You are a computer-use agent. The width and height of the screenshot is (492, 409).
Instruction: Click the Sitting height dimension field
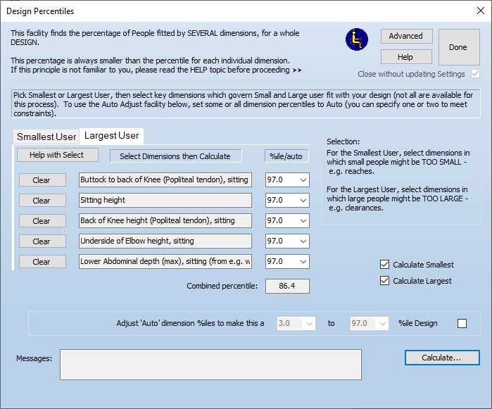point(165,201)
